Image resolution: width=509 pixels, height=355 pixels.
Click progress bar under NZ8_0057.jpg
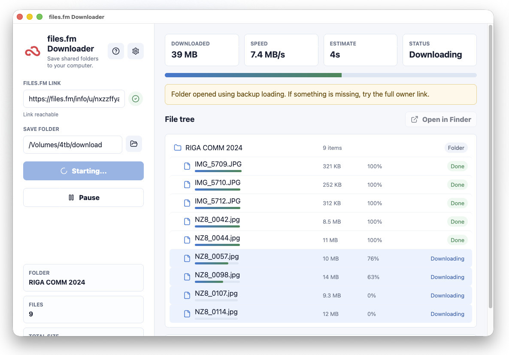click(x=217, y=264)
